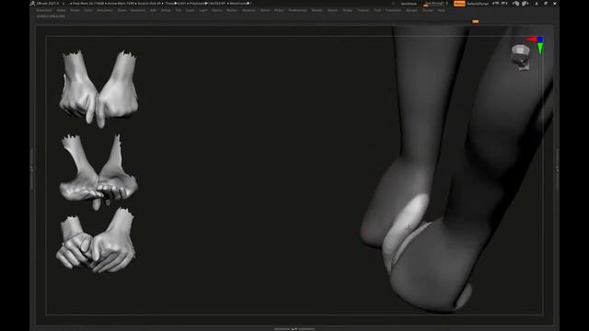This screenshot has height=331, width=589.
Task: Open the Stencil menu
Action: point(332,10)
